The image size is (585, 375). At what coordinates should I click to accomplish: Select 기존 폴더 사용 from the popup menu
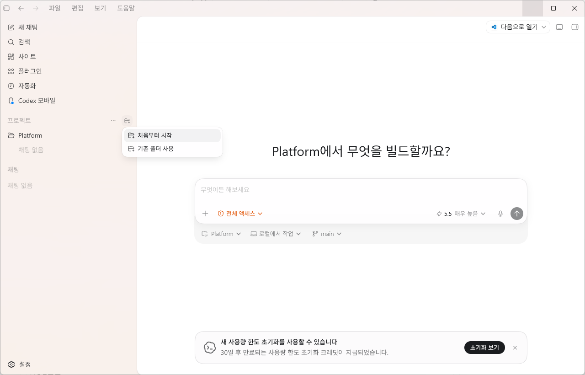(x=172, y=149)
